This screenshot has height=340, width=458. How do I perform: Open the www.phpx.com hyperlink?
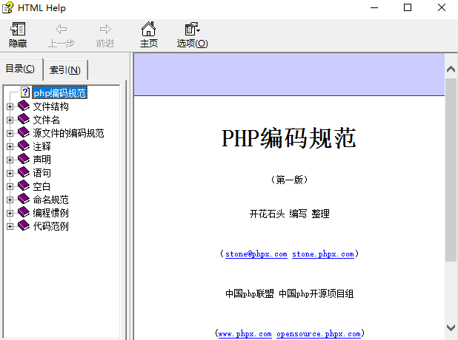click(245, 334)
